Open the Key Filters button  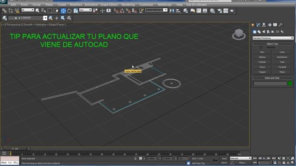point(243,163)
